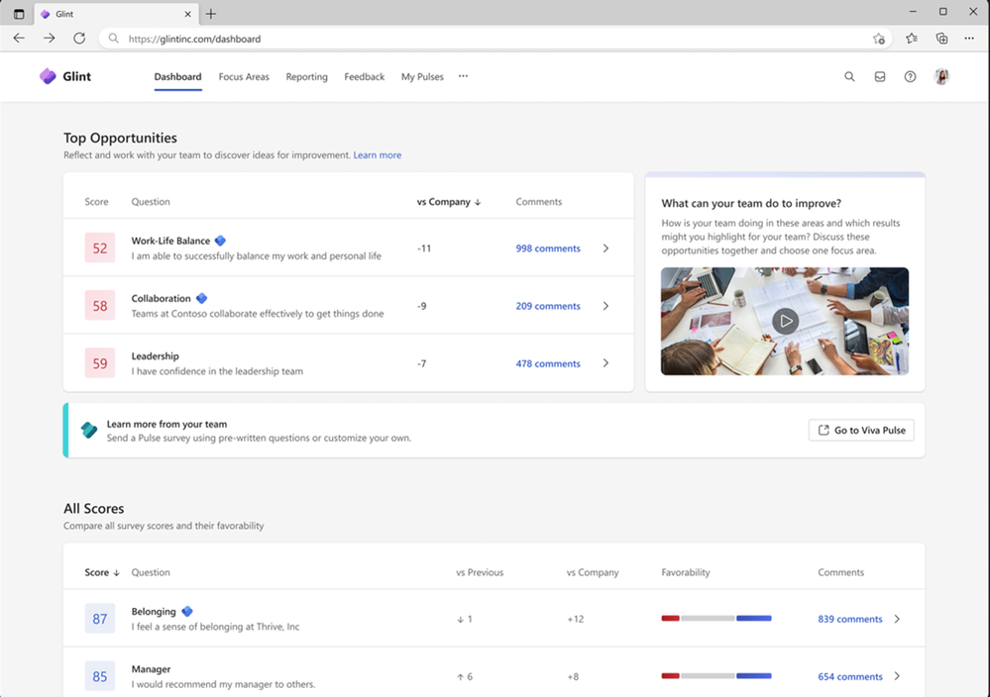The width and height of the screenshot is (990, 697).
Task: Click the Manager favorability bar
Action: 715,675
